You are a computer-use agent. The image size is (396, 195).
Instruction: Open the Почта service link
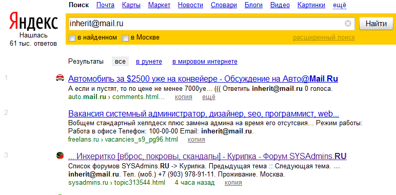pyautogui.click(x=105, y=5)
